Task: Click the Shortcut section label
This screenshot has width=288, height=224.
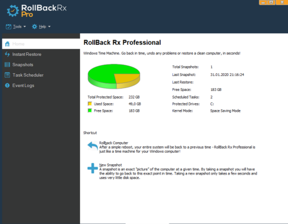Action: [x=90, y=133]
